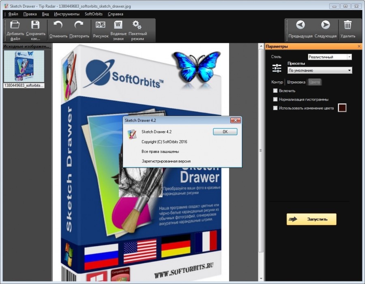Switch to the Контур tab
Image resolution: width=365 pixels, height=284 pixels.
click(277, 82)
